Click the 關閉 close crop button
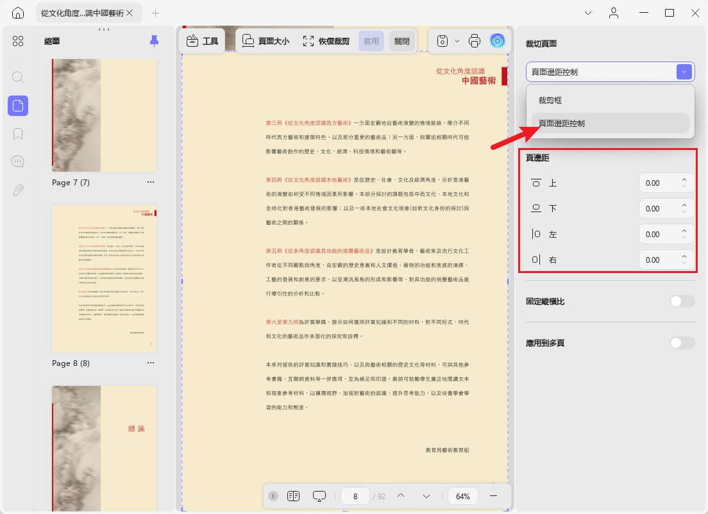Screen dimensions: 708x514 click(402, 41)
